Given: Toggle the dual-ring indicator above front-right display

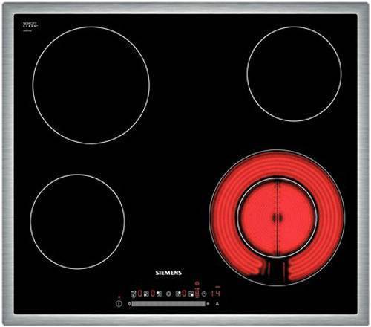Looking at the screenshot, I should (x=197, y=283).
